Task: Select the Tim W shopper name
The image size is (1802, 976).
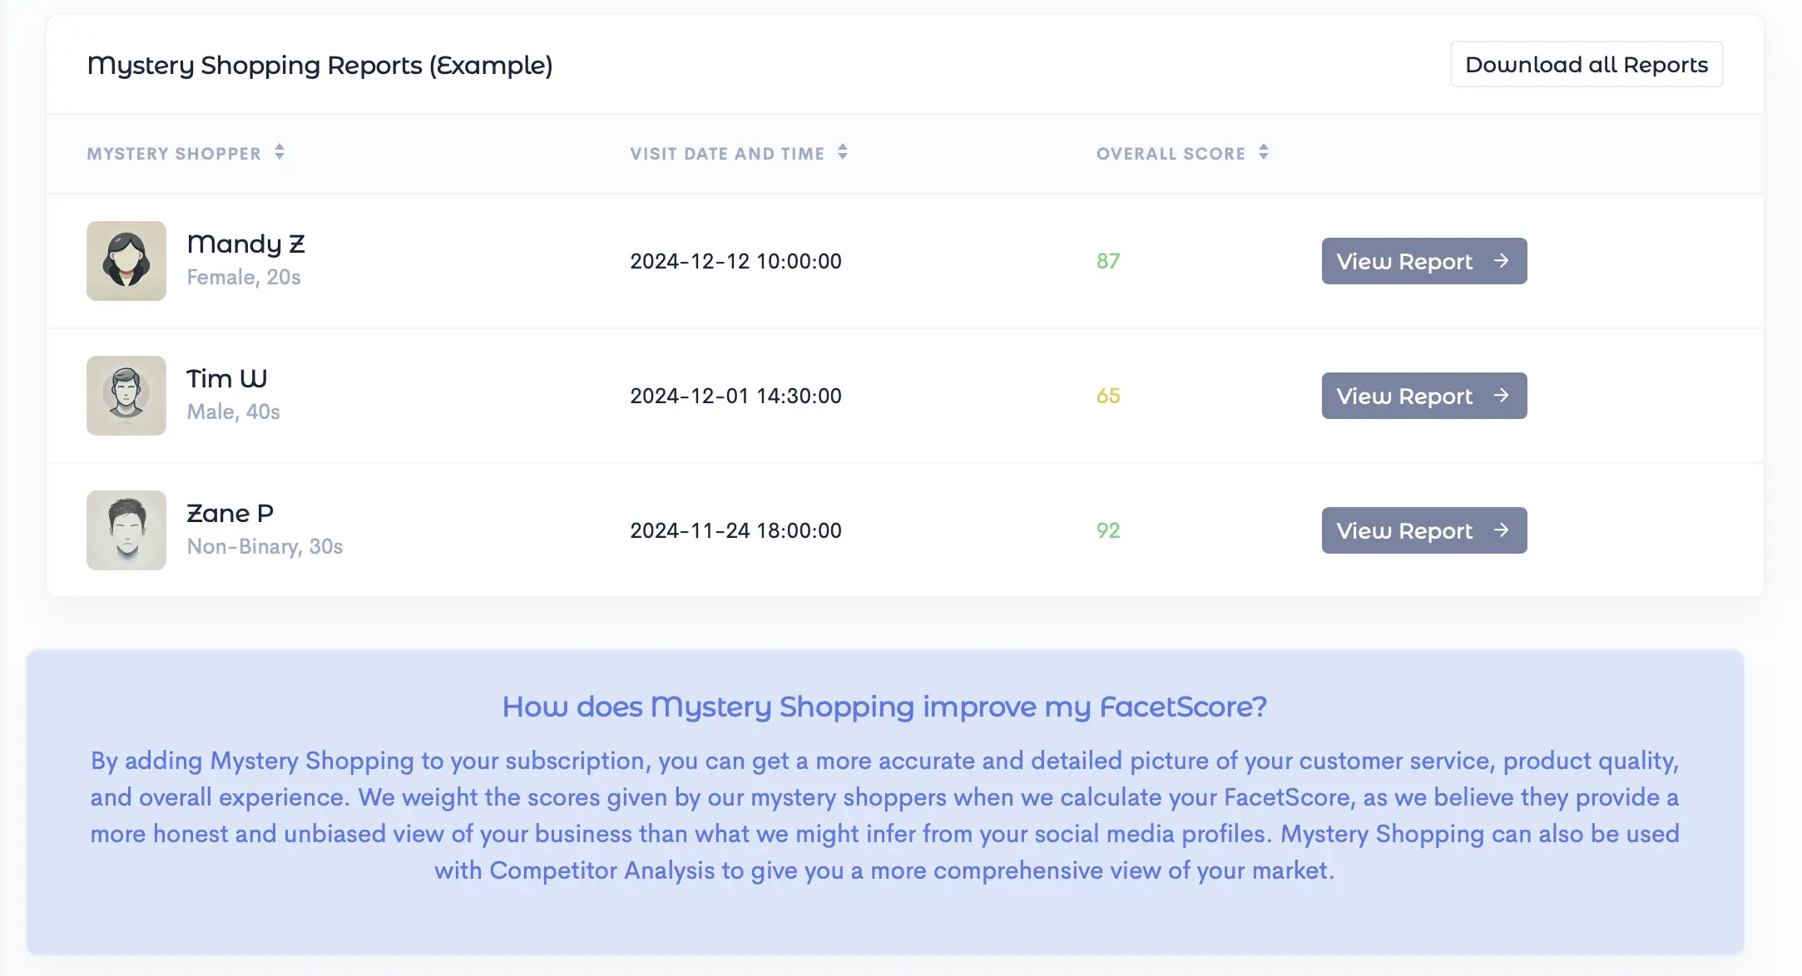Action: click(x=226, y=378)
